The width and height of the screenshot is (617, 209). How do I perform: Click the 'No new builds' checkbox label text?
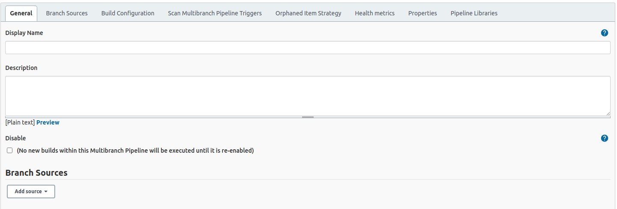pos(135,151)
